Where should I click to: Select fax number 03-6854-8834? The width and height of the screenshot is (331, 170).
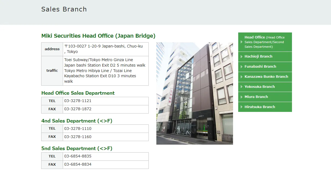point(78,165)
